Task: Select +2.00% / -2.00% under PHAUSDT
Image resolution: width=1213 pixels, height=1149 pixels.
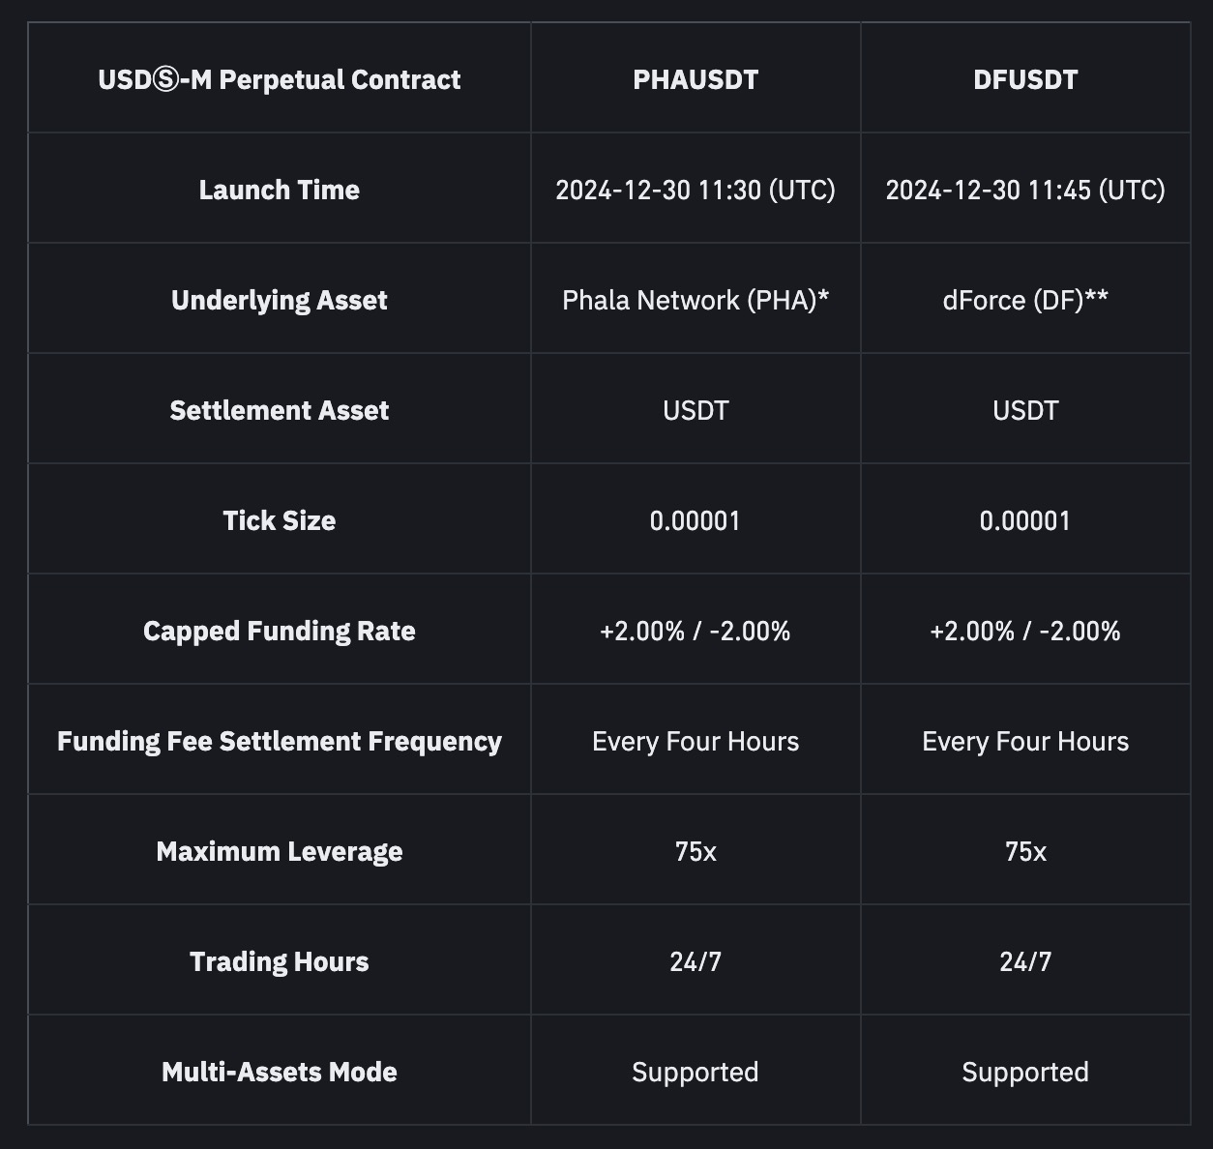Action: 695,631
